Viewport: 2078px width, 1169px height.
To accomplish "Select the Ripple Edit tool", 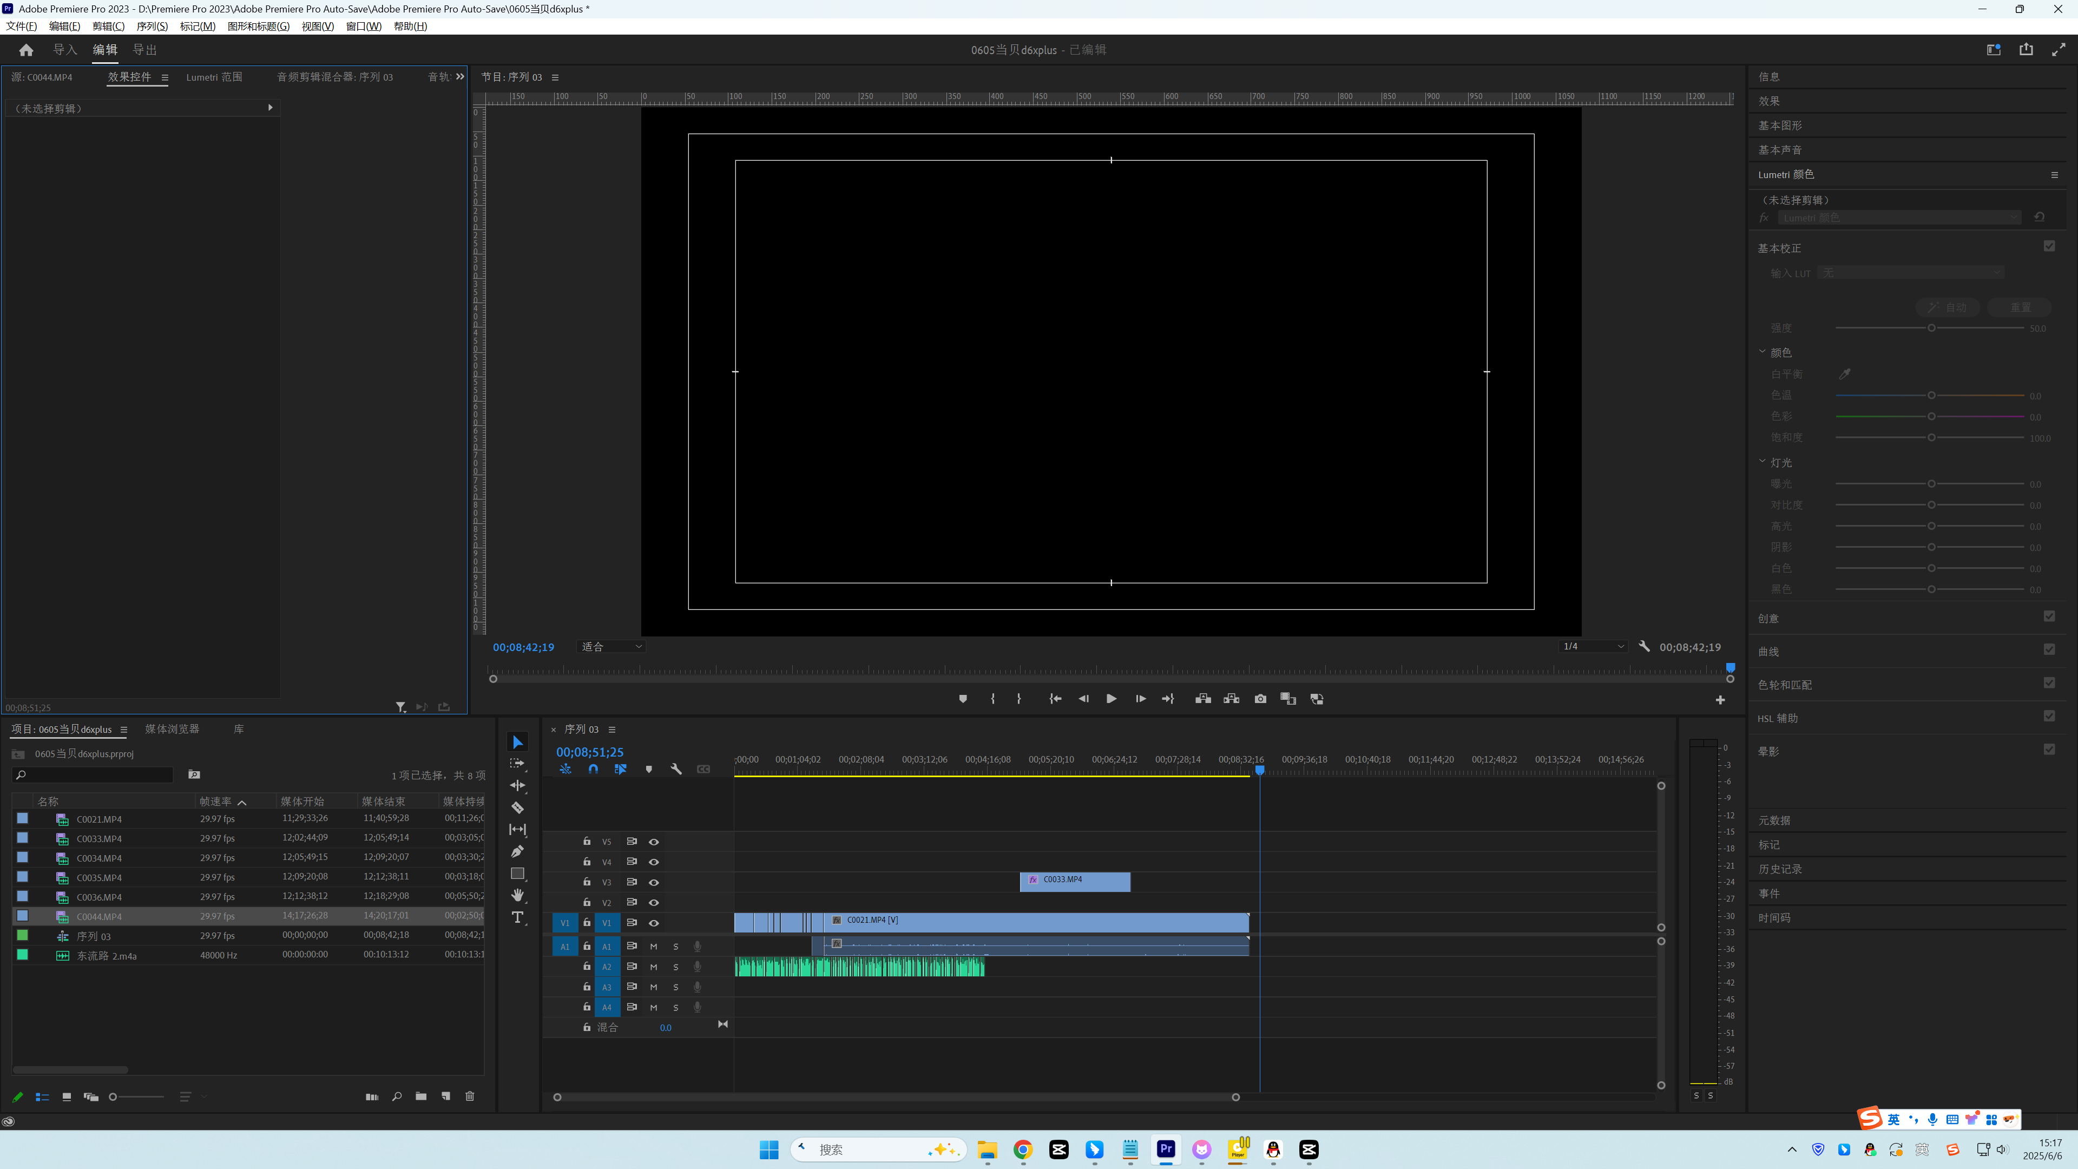I will point(518,785).
